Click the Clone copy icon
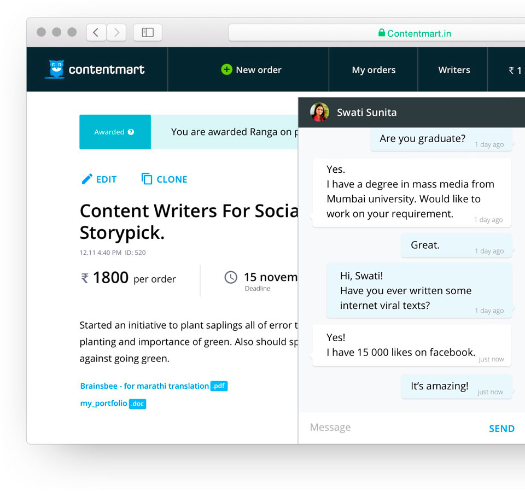This screenshot has width=525, height=491. pyautogui.click(x=147, y=179)
